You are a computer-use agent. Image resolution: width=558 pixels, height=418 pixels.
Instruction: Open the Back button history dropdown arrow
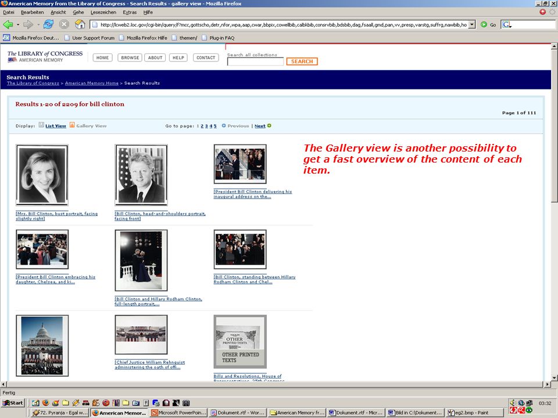[18, 25]
